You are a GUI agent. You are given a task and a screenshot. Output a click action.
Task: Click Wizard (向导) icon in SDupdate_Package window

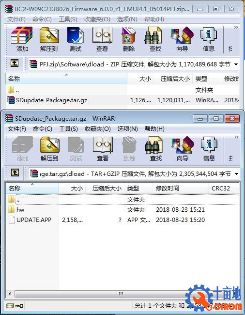[183, 149]
